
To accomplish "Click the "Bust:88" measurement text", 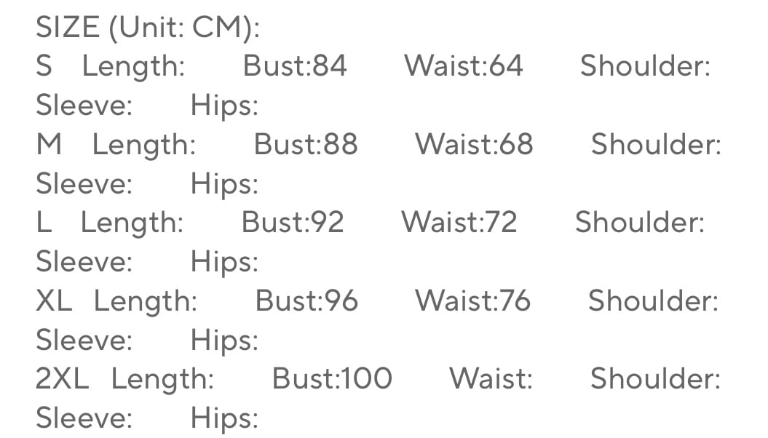I will [x=306, y=144].
